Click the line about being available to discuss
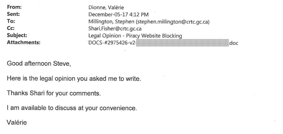 72,108
